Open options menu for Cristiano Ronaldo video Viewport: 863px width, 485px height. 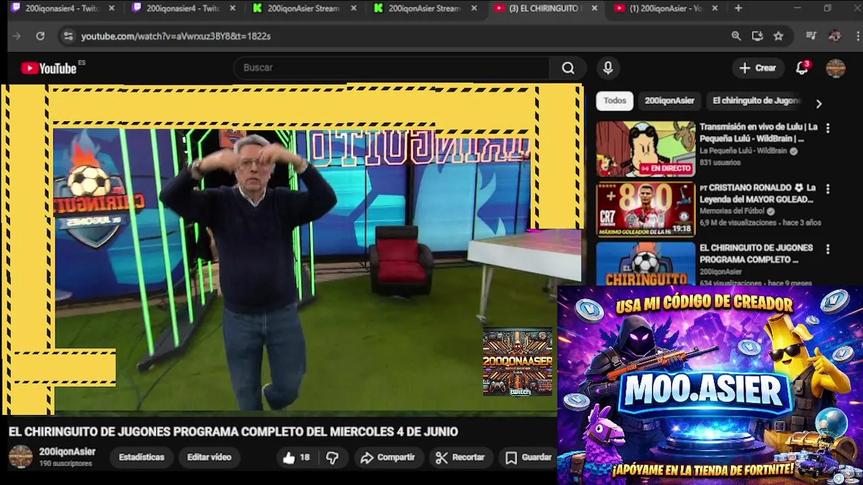827,189
